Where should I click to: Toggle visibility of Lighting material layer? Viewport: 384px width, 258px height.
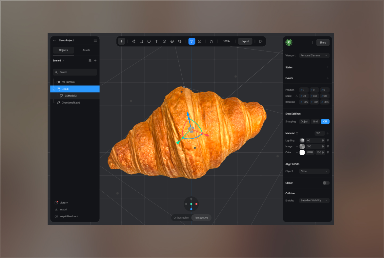click(328, 140)
